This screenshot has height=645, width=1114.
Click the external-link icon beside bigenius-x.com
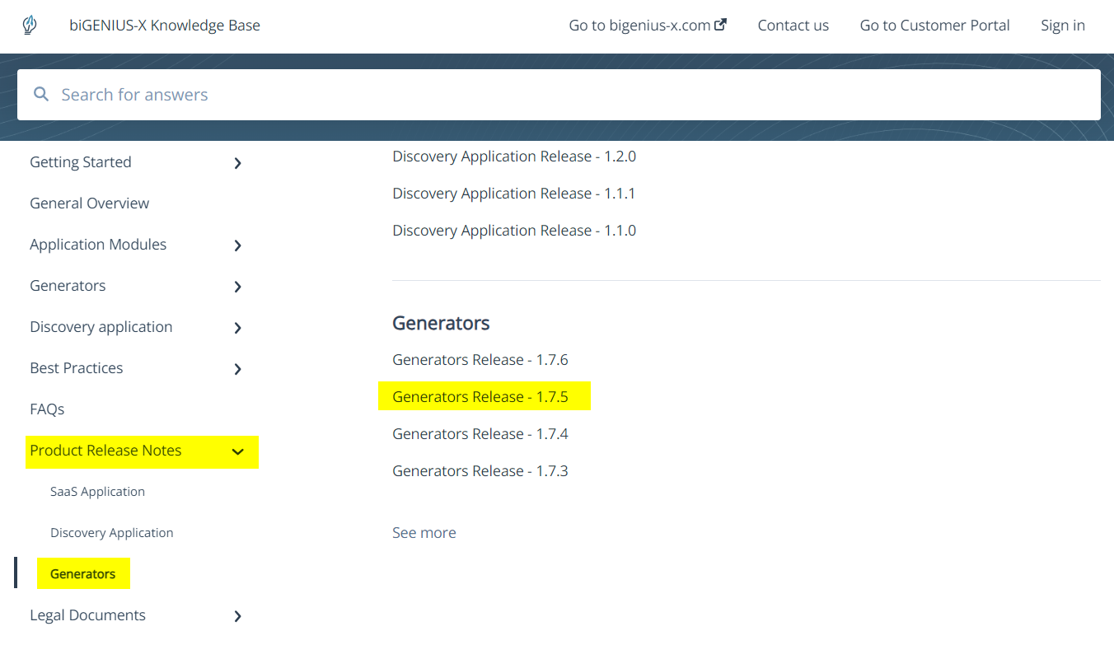click(x=720, y=25)
